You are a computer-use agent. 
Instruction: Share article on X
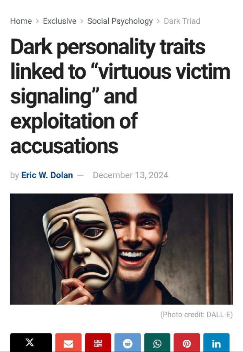(x=31, y=343)
